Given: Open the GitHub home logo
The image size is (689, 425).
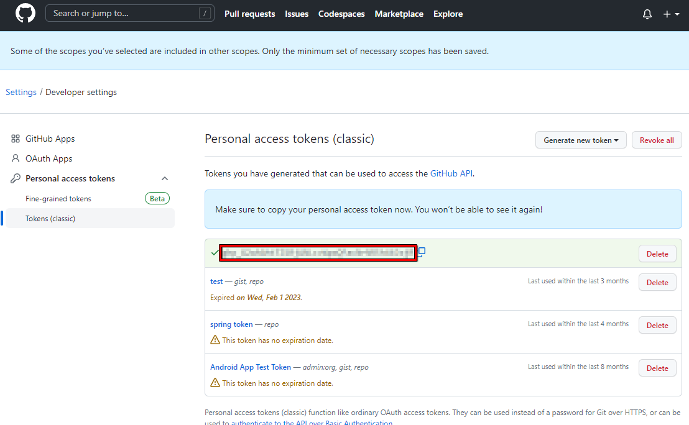Looking at the screenshot, I should (x=25, y=13).
